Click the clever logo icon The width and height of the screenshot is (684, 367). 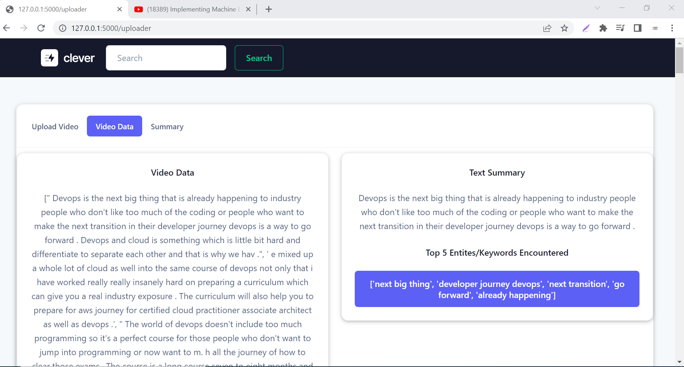(50, 58)
